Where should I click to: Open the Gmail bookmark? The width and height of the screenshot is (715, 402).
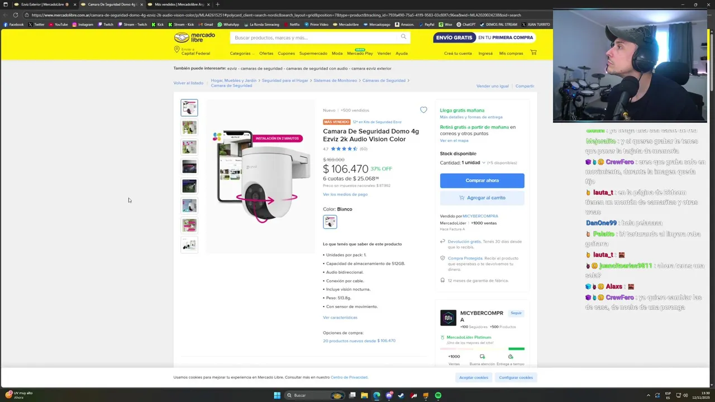point(206,25)
